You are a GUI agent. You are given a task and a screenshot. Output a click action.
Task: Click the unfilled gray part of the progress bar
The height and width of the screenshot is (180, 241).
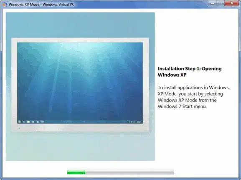(x=129, y=172)
